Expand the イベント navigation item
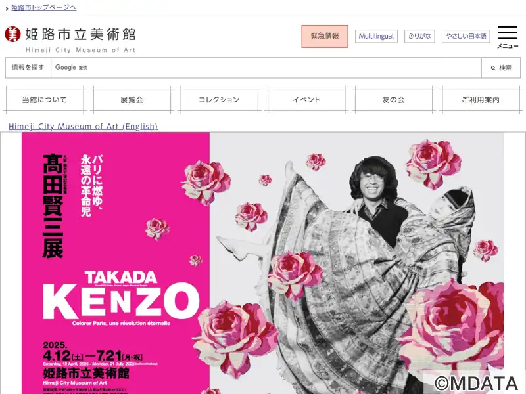The image size is (526, 394). click(x=306, y=100)
